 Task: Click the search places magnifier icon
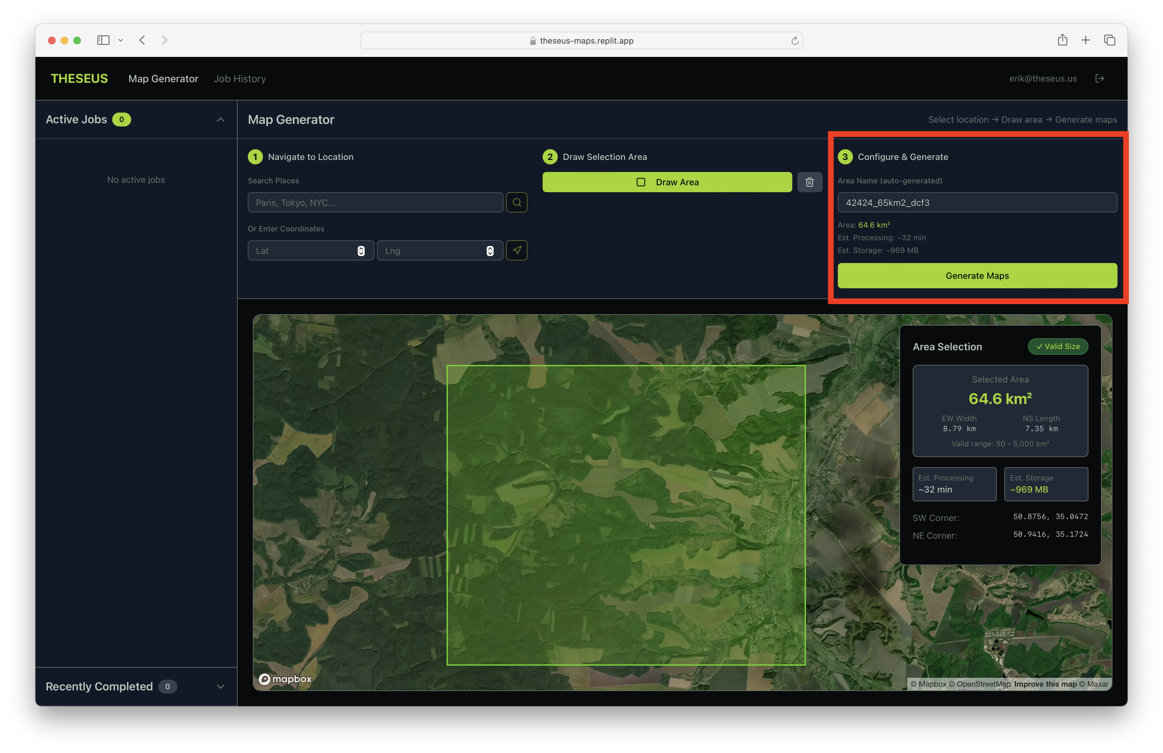point(516,202)
